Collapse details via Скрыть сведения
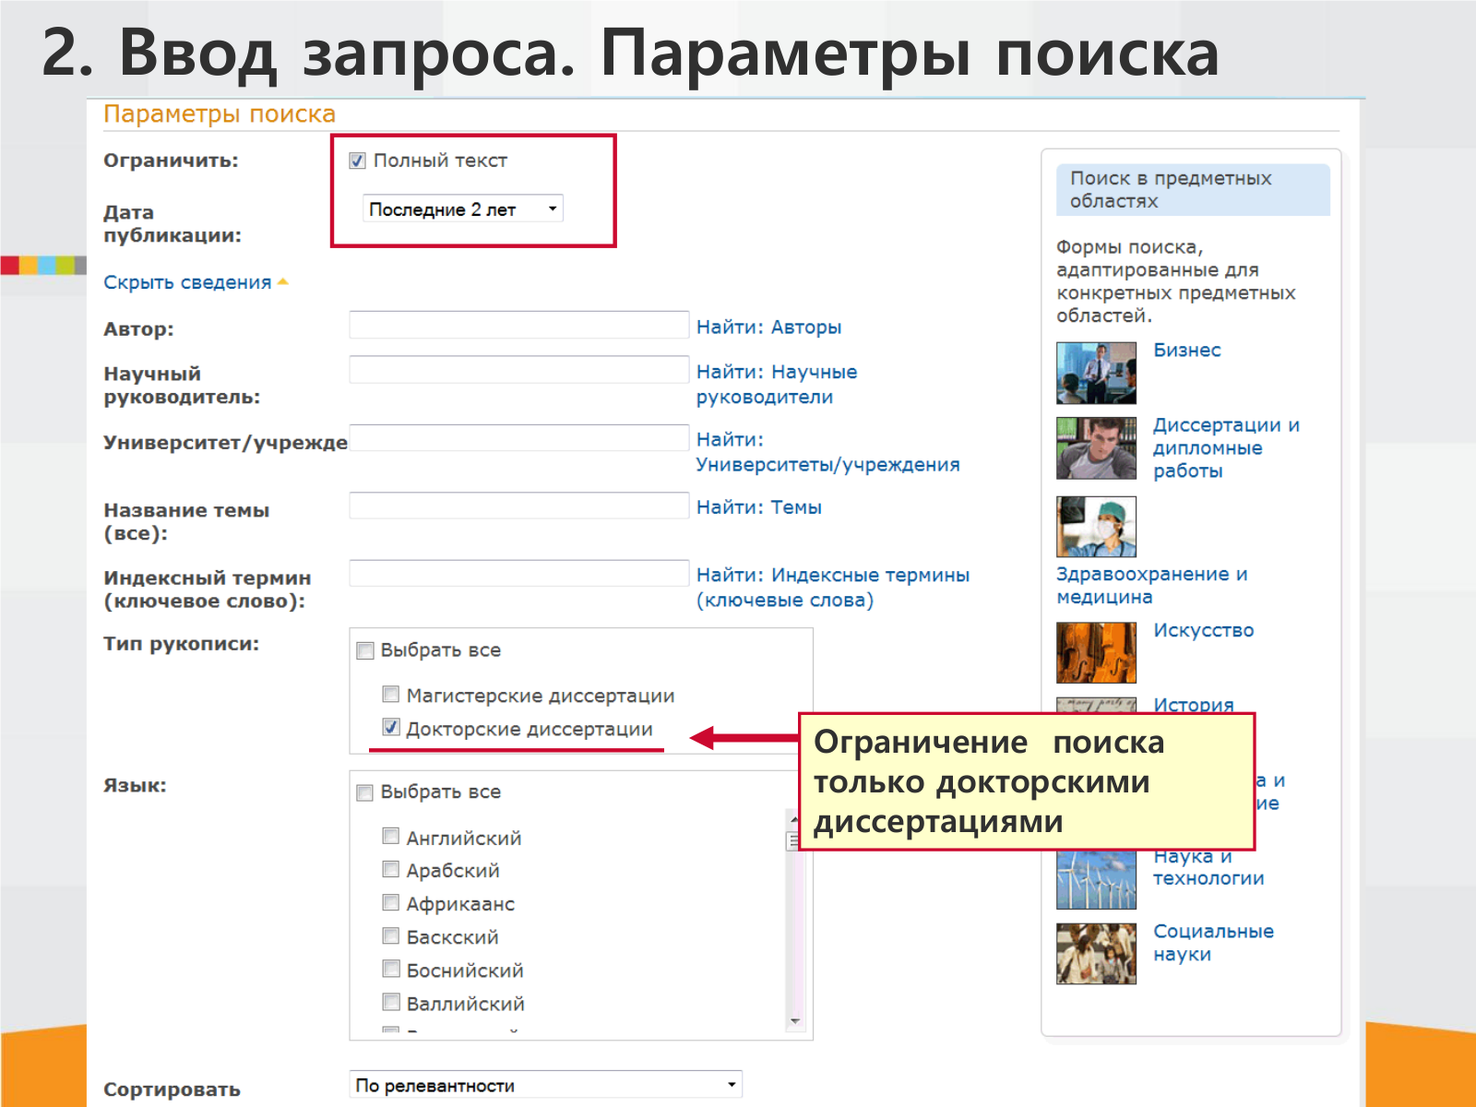 coord(195,282)
